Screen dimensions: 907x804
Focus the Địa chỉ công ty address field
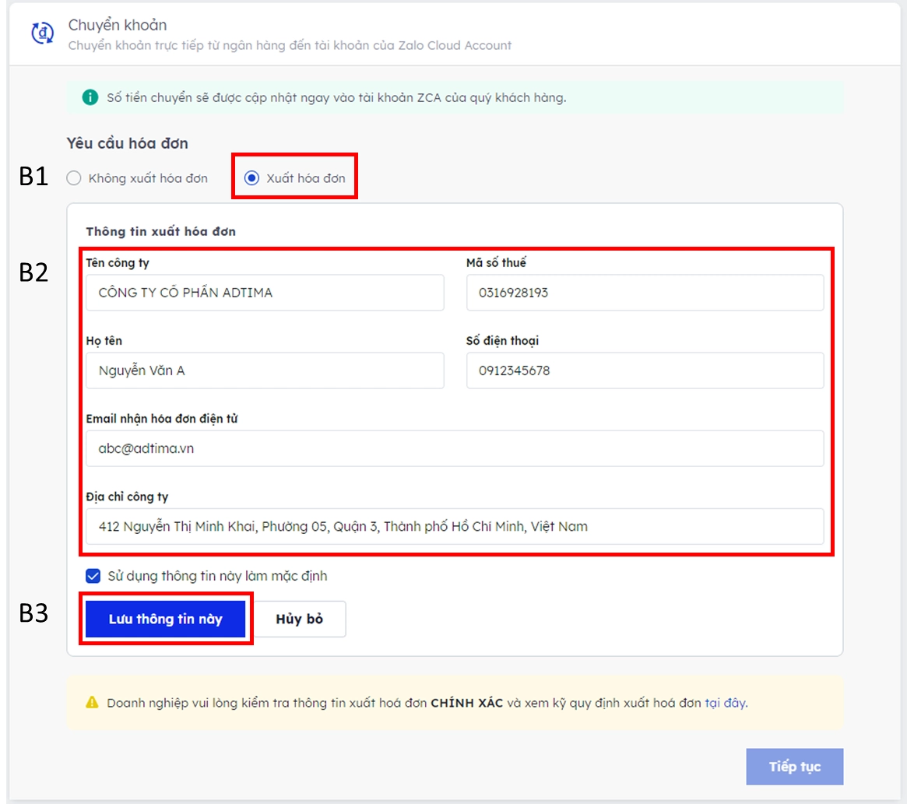point(454,526)
